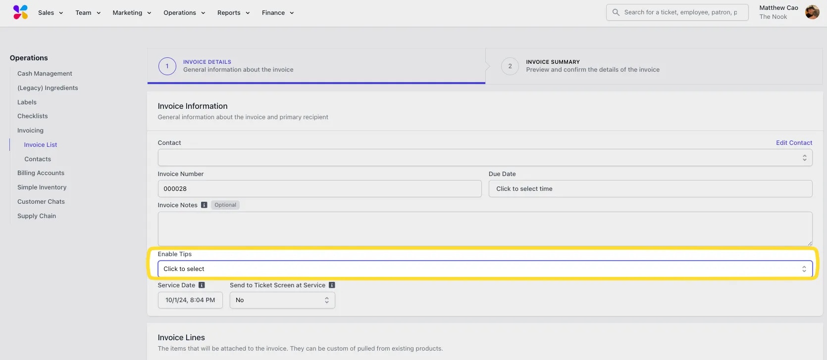
Task: Select the Invoice Summary step tab
Action: tap(654, 66)
